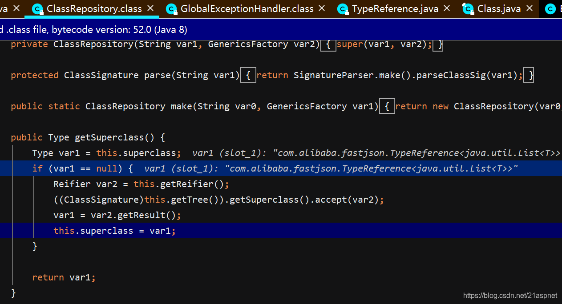Click the 'var1 = var2.getResult();' line
The height and width of the screenshot is (304, 562).
point(117,215)
